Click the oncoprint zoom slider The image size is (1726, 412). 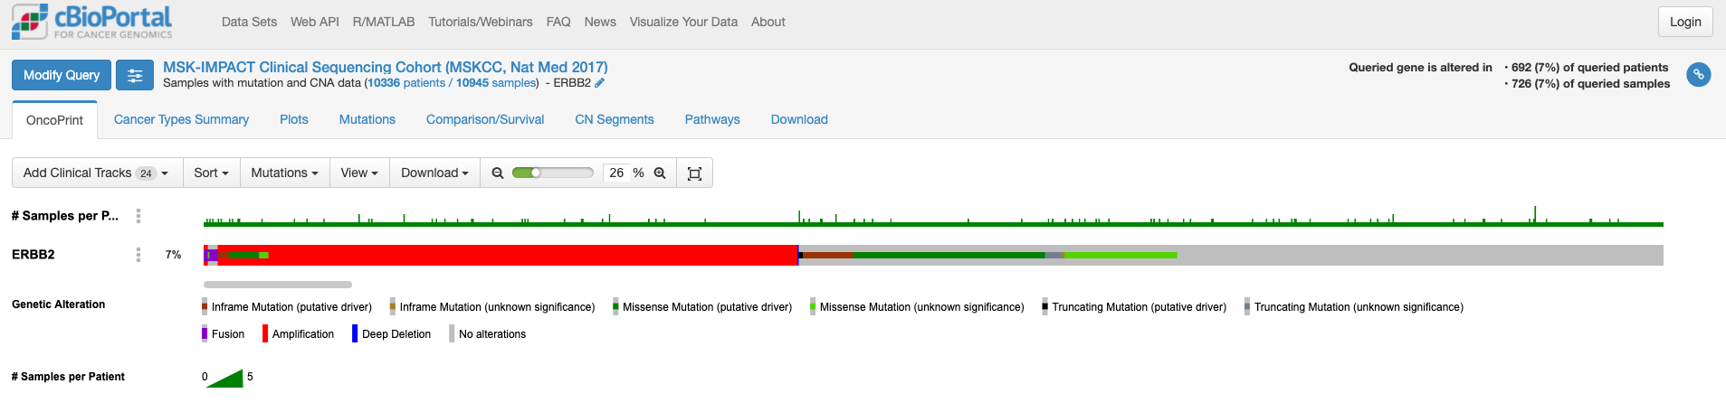click(552, 173)
